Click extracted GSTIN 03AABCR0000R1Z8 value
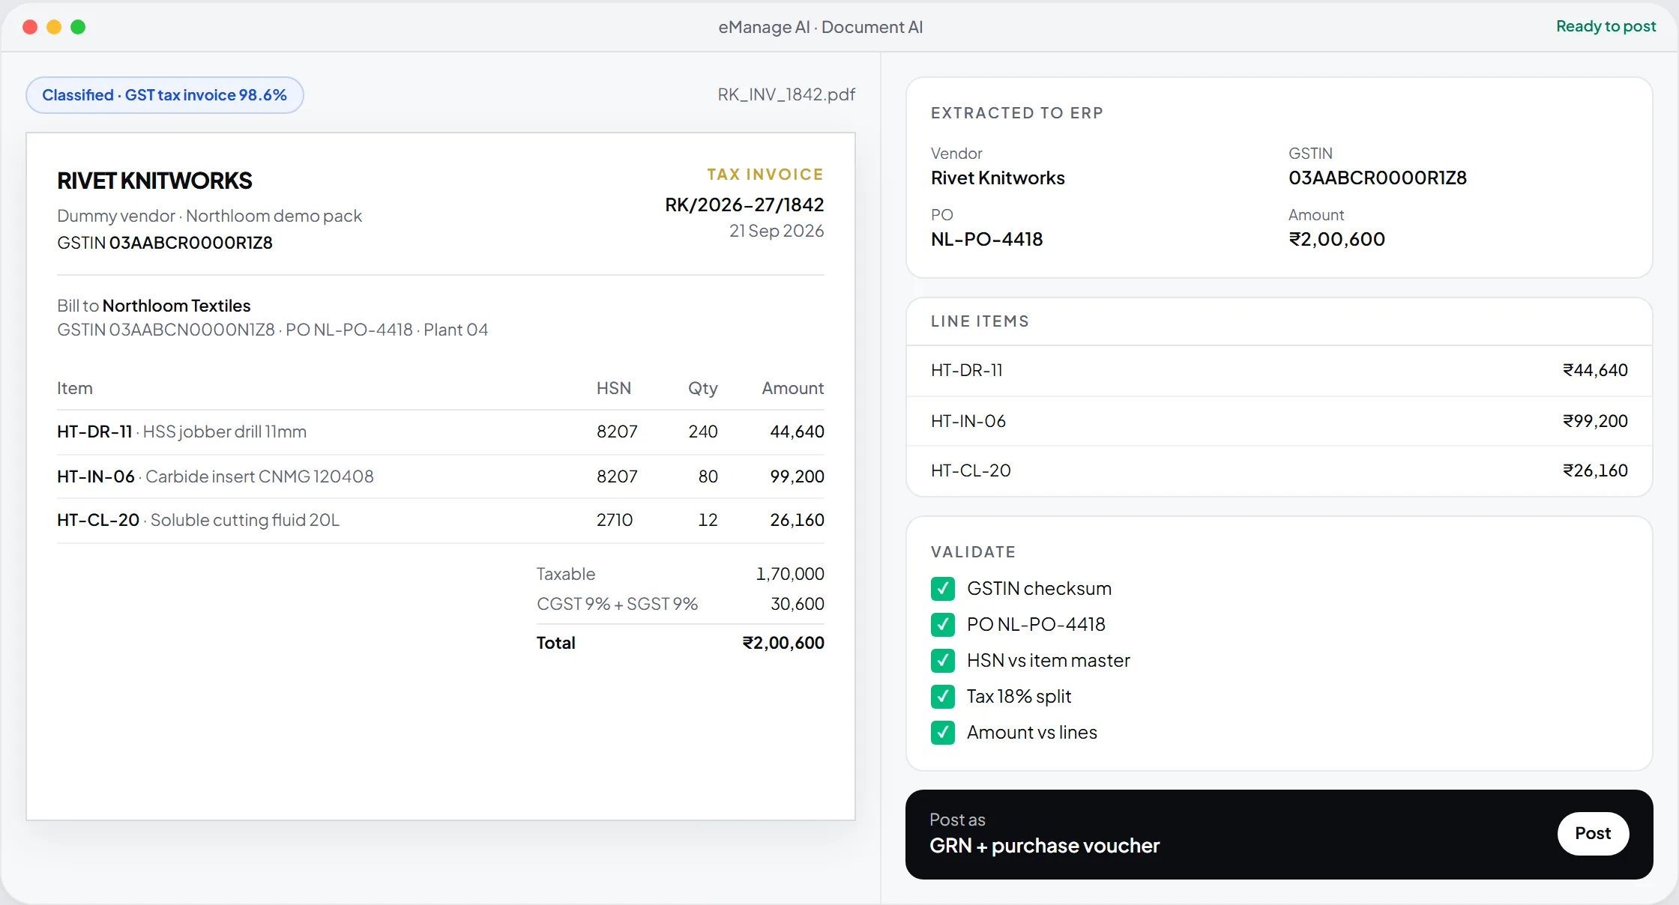Image resolution: width=1679 pixels, height=905 pixels. tap(1378, 178)
